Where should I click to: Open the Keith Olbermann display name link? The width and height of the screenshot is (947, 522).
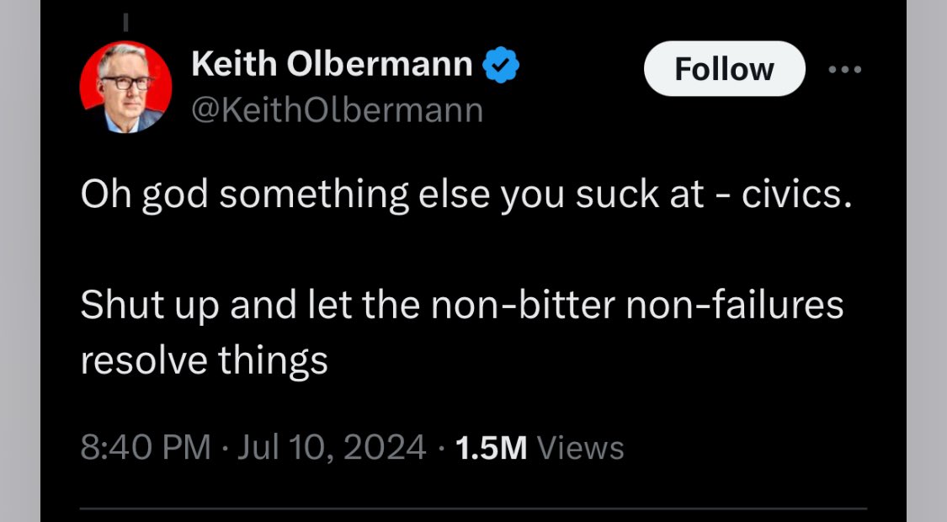(x=332, y=65)
